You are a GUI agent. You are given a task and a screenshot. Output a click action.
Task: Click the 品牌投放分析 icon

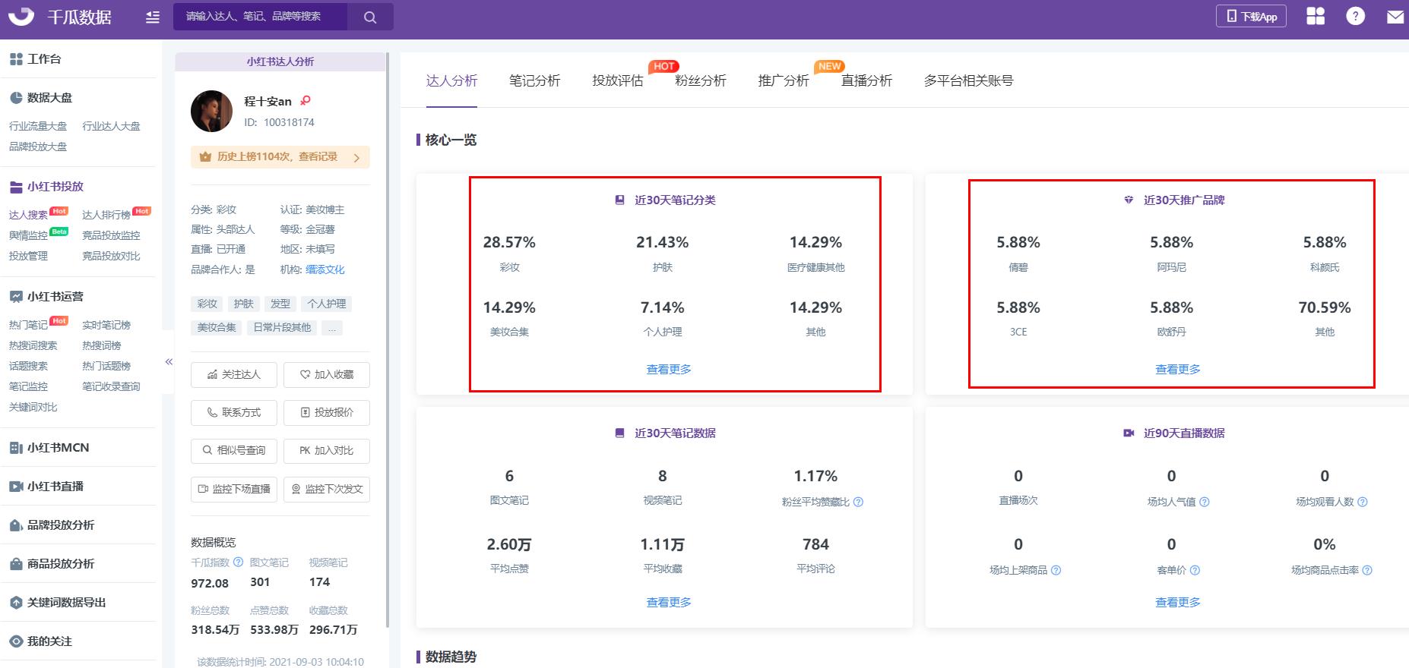click(16, 525)
